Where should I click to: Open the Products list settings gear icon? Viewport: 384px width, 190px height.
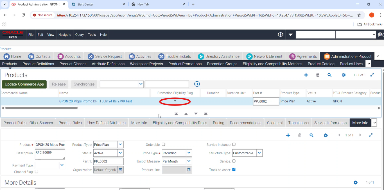[344, 75]
